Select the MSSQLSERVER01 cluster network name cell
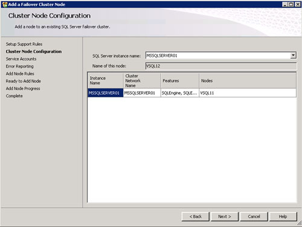This screenshot has width=302, height=227. [x=142, y=93]
